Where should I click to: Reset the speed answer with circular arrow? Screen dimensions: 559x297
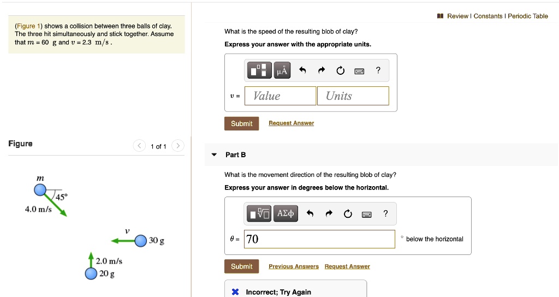341,70
